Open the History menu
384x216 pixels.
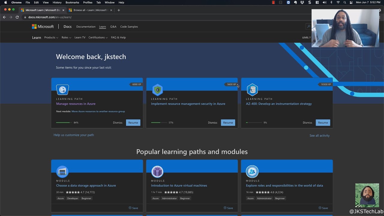point(57,2)
